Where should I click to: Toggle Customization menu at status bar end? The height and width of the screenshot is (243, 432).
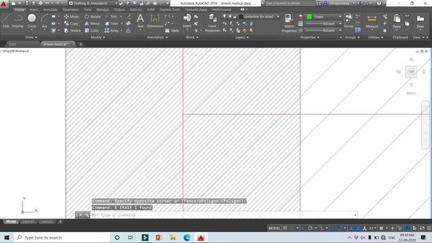coord(429,228)
